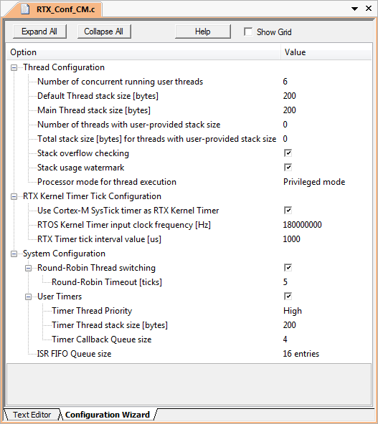Select the User Timers label
This screenshot has width=378, height=424.
[60, 297]
